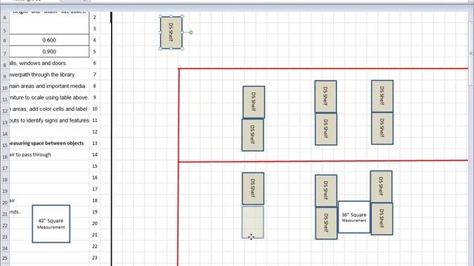Click bold text 'easuring space between objects'
Viewport: 474px width, 266px height.
point(47,143)
